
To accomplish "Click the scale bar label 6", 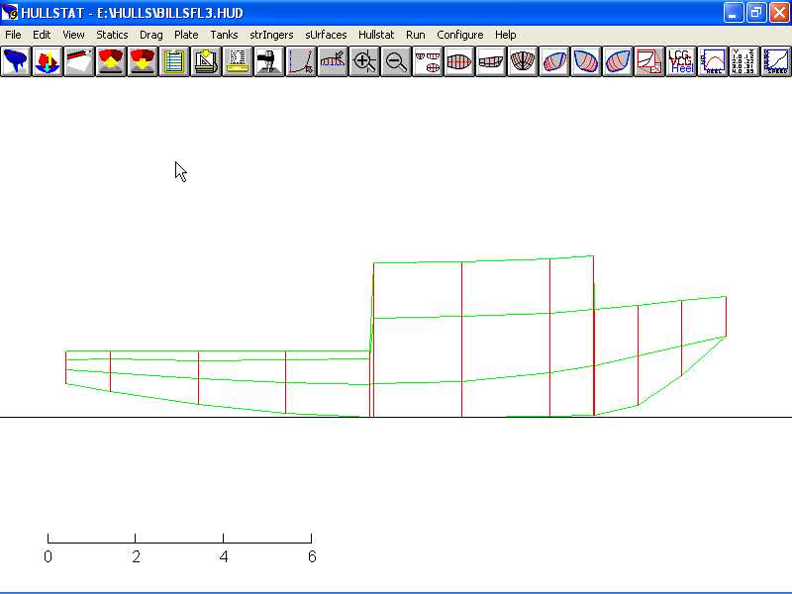I will [312, 557].
